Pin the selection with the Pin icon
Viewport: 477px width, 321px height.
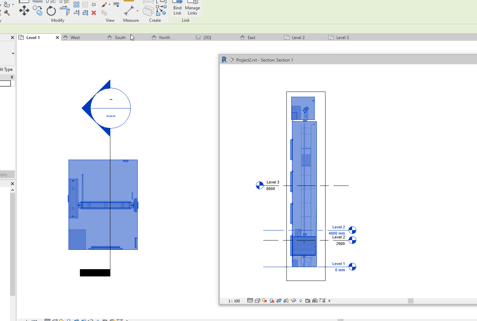click(93, 4)
